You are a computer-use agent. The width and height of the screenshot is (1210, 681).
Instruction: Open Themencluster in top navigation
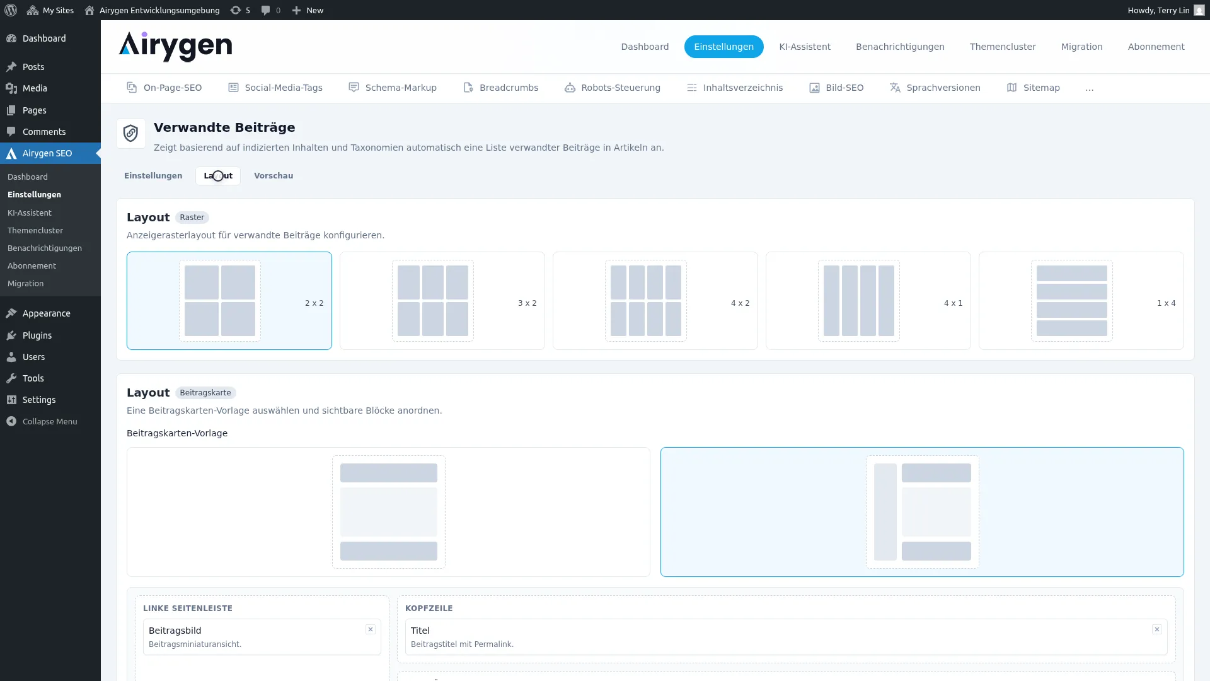click(x=1003, y=47)
